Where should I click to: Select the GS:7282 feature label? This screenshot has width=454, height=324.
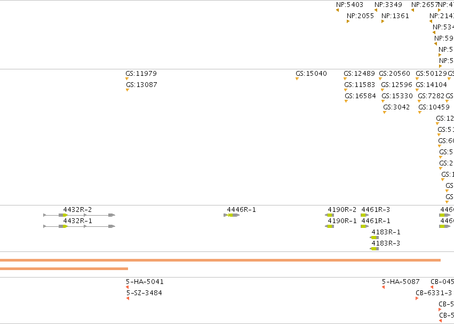point(431,96)
